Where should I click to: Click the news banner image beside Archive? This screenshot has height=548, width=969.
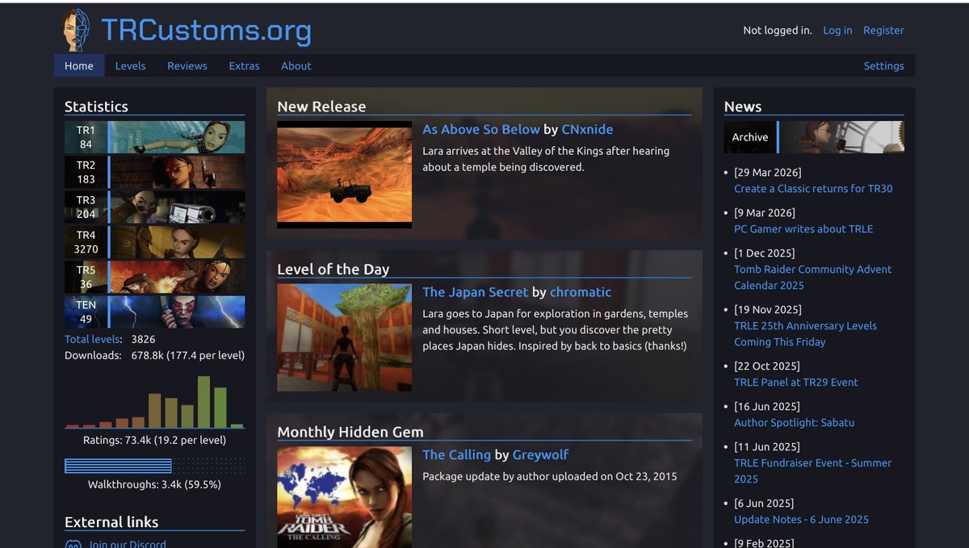click(x=842, y=137)
